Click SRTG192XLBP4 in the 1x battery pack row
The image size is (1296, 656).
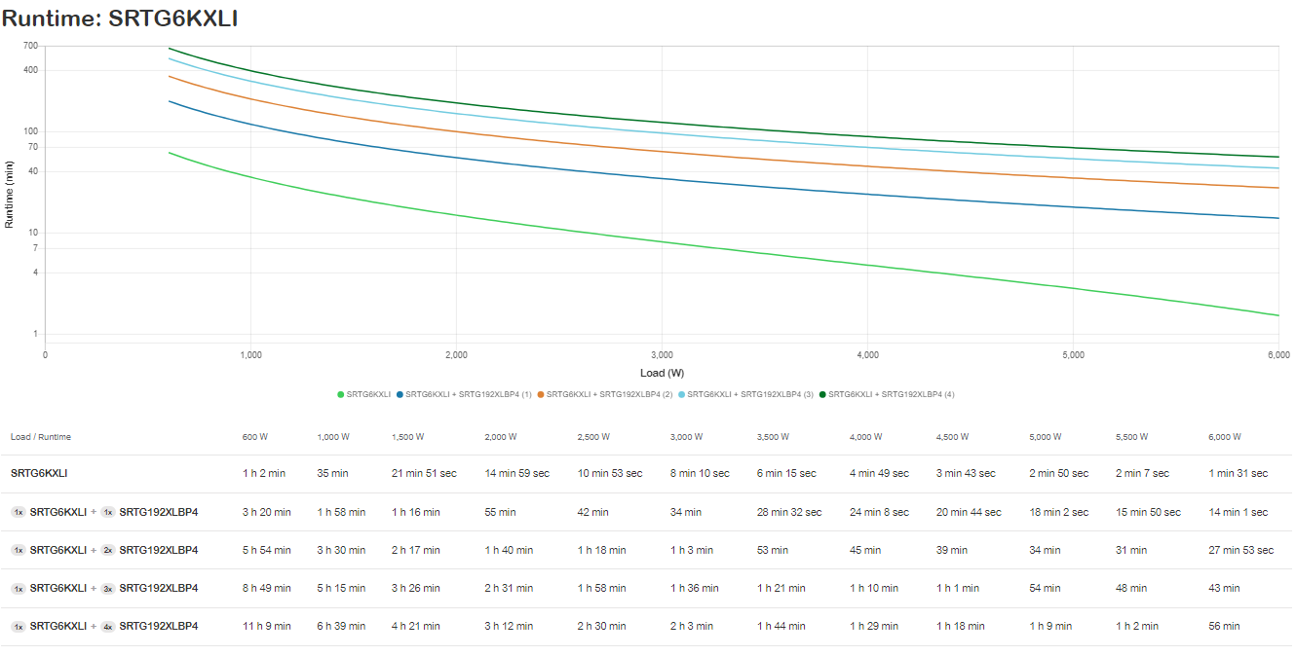click(159, 512)
